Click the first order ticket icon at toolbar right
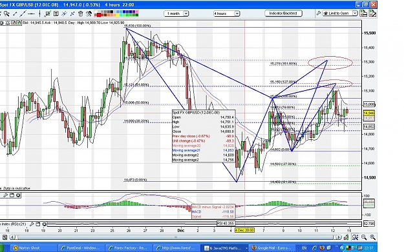Image resolution: width=404 pixels, height=252 pixels. (363, 13)
